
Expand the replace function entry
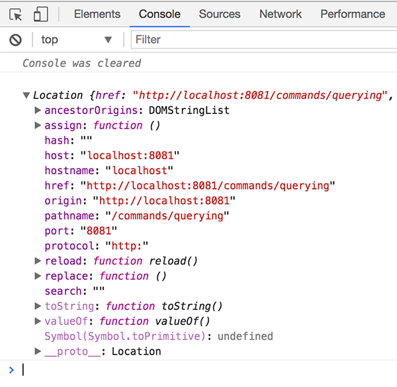(x=38, y=276)
